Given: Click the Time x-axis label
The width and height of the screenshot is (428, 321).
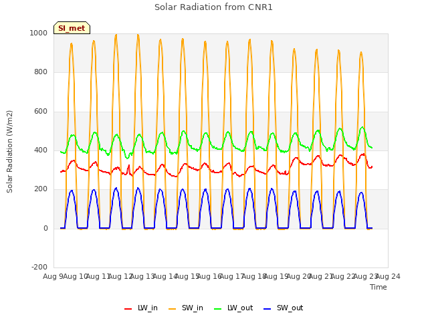Looking at the screenshot, I should (x=379, y=287).
